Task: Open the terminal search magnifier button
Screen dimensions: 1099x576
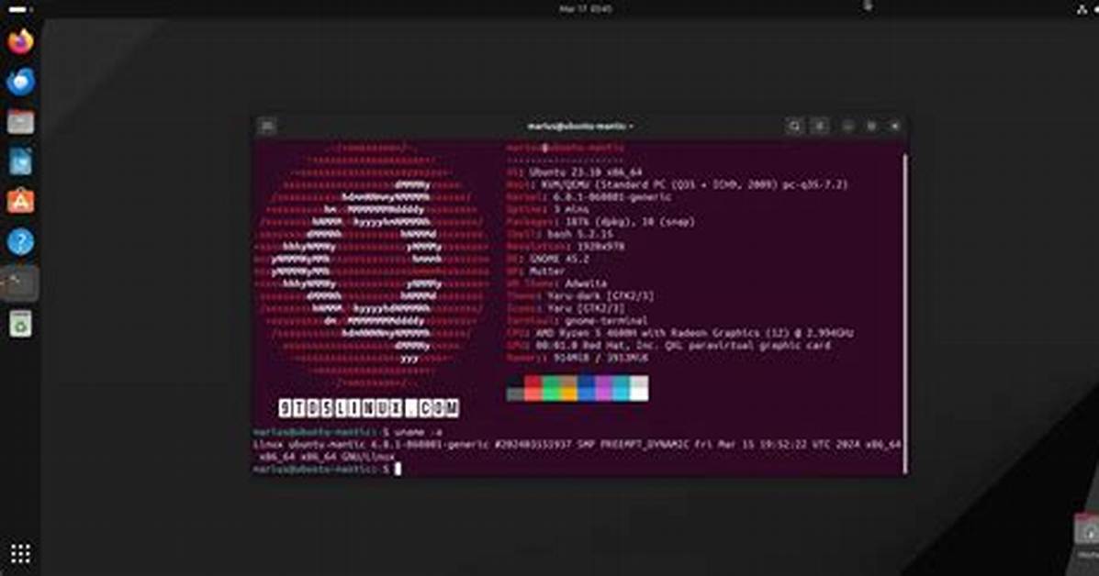Action: [x=794, y=126]
